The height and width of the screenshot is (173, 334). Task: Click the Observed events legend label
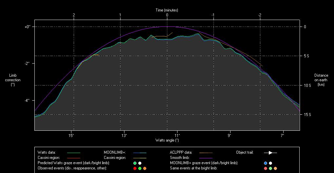(x=72, y=168)
